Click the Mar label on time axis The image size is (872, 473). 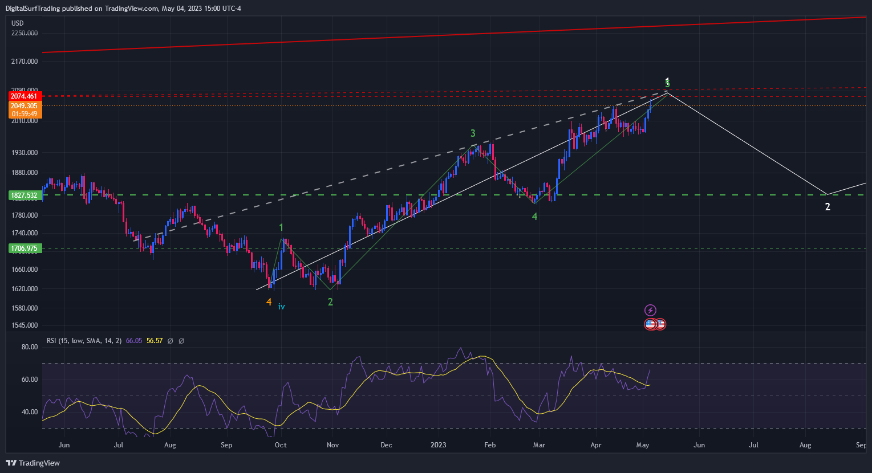pos(539,445)
